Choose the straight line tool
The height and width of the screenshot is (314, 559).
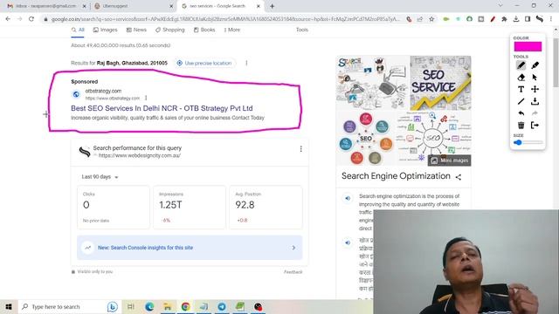point(521,101)
